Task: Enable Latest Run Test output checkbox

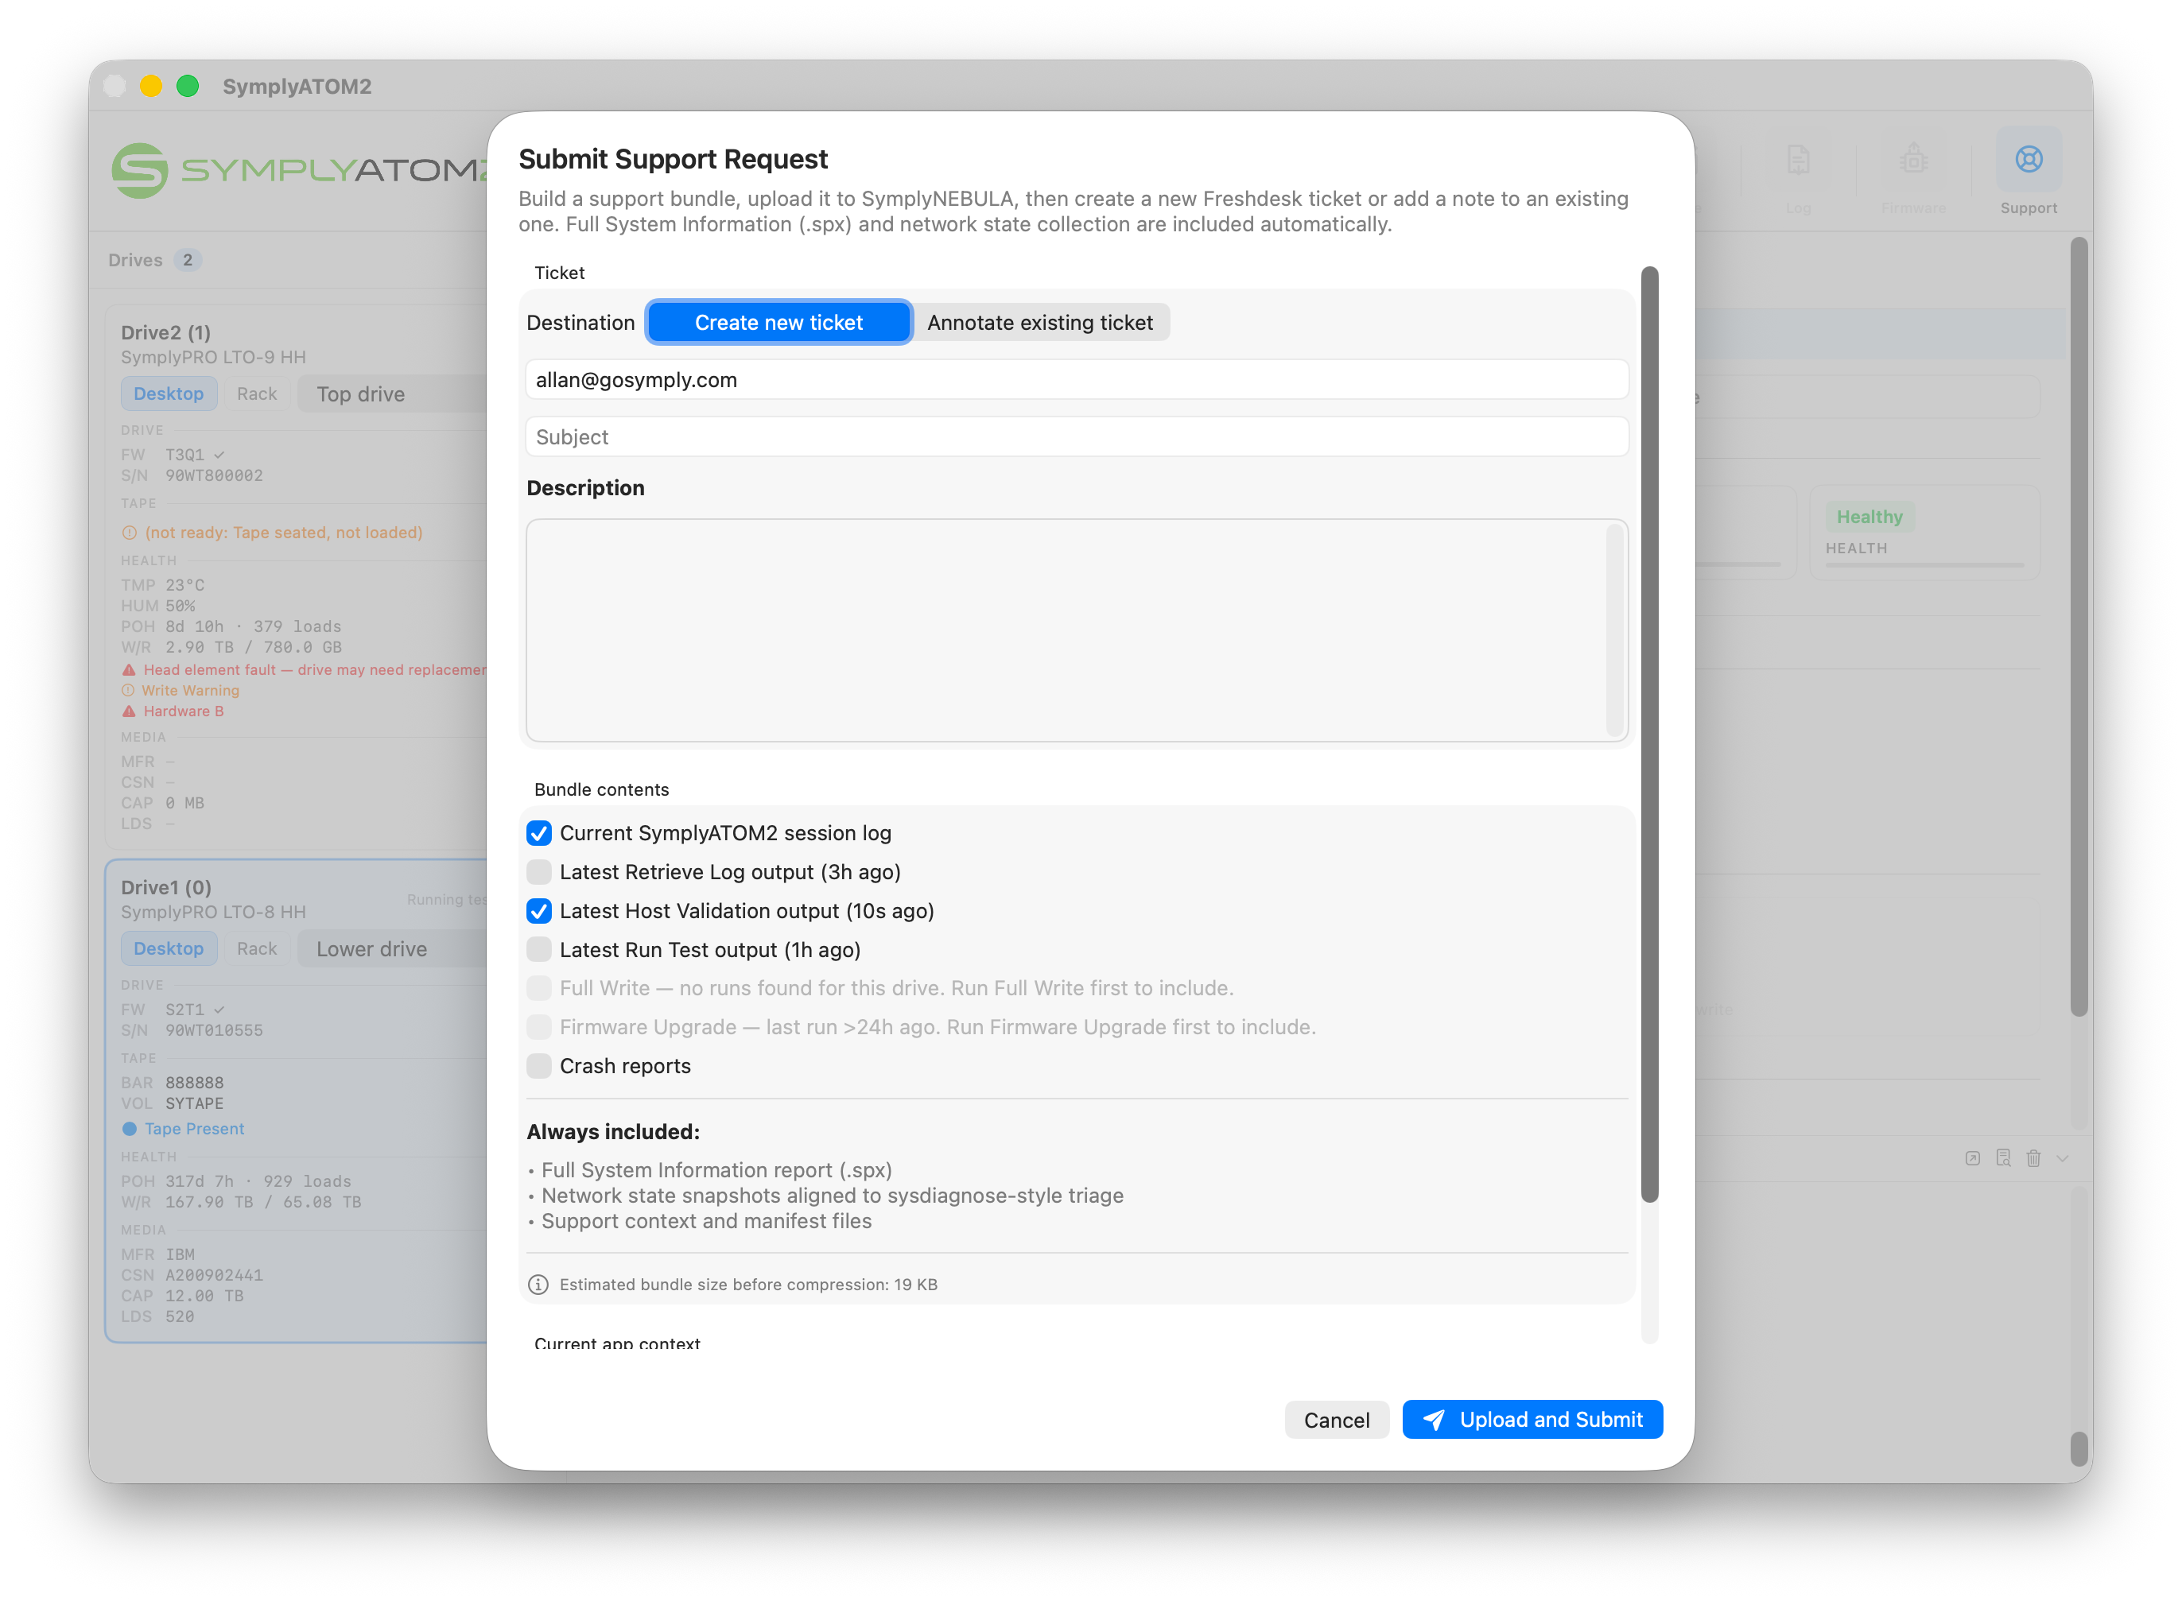Action: click(539, 950)
